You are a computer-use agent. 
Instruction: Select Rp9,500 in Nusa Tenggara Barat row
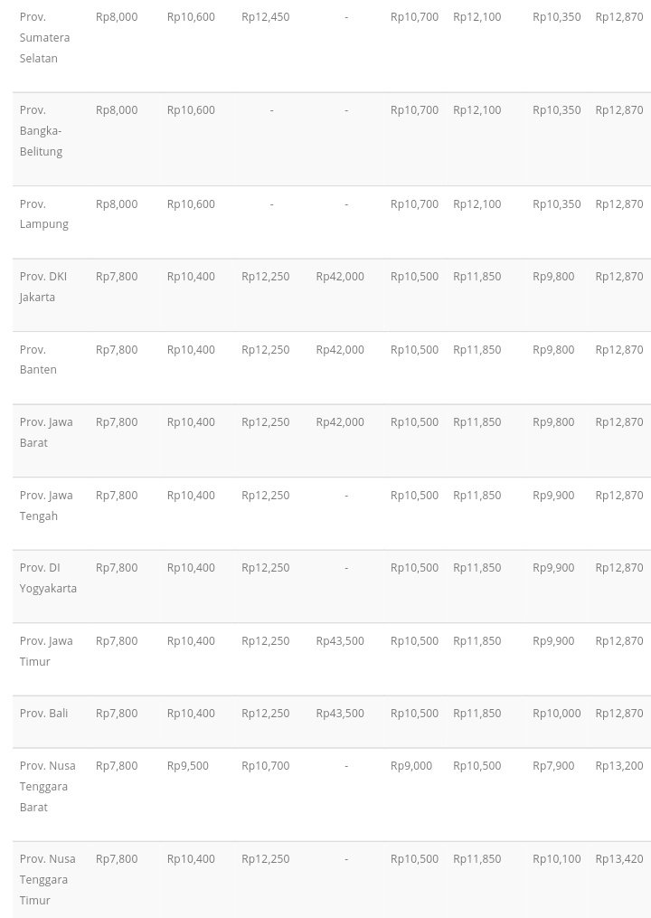pos(187,765)
